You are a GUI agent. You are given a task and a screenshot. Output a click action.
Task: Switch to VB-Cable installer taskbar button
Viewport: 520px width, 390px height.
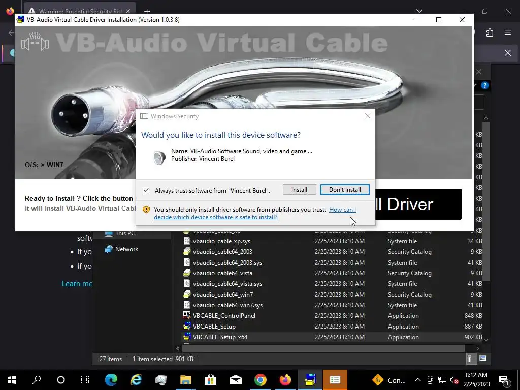coord(310,380)
